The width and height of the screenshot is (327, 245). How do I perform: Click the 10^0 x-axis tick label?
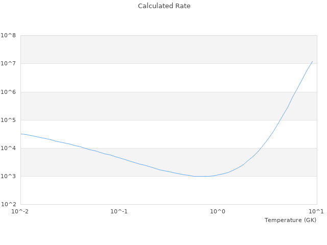pos(218,211)
